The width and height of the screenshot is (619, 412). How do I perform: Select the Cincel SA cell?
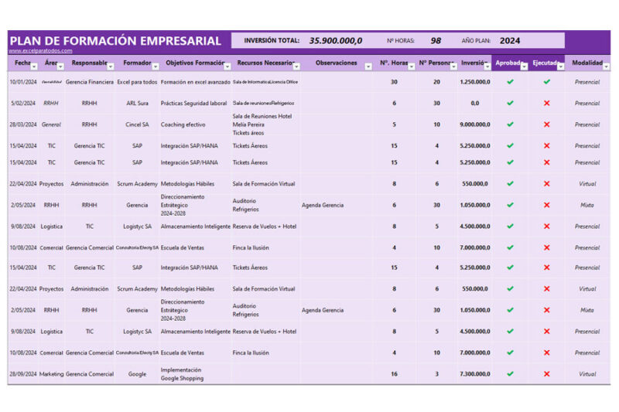click(137, 124)
